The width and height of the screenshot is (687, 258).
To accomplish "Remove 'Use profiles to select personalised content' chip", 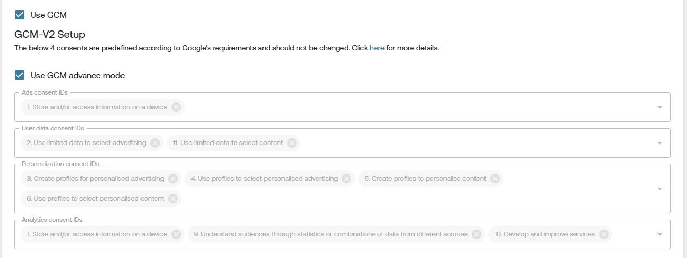I will (x=173, y=199).
